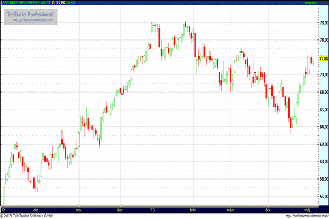Click the '13 year marker on time axis

click(153, 209)
